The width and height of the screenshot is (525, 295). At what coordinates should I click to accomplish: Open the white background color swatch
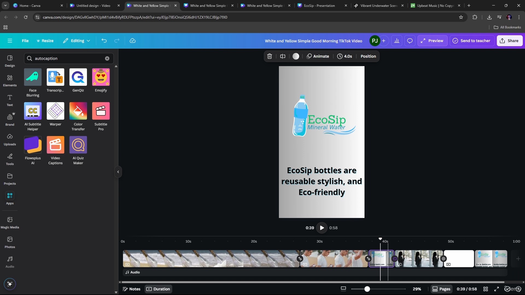(x=296, y=56)
